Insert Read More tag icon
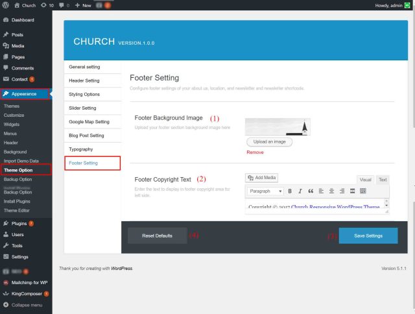 352,191
